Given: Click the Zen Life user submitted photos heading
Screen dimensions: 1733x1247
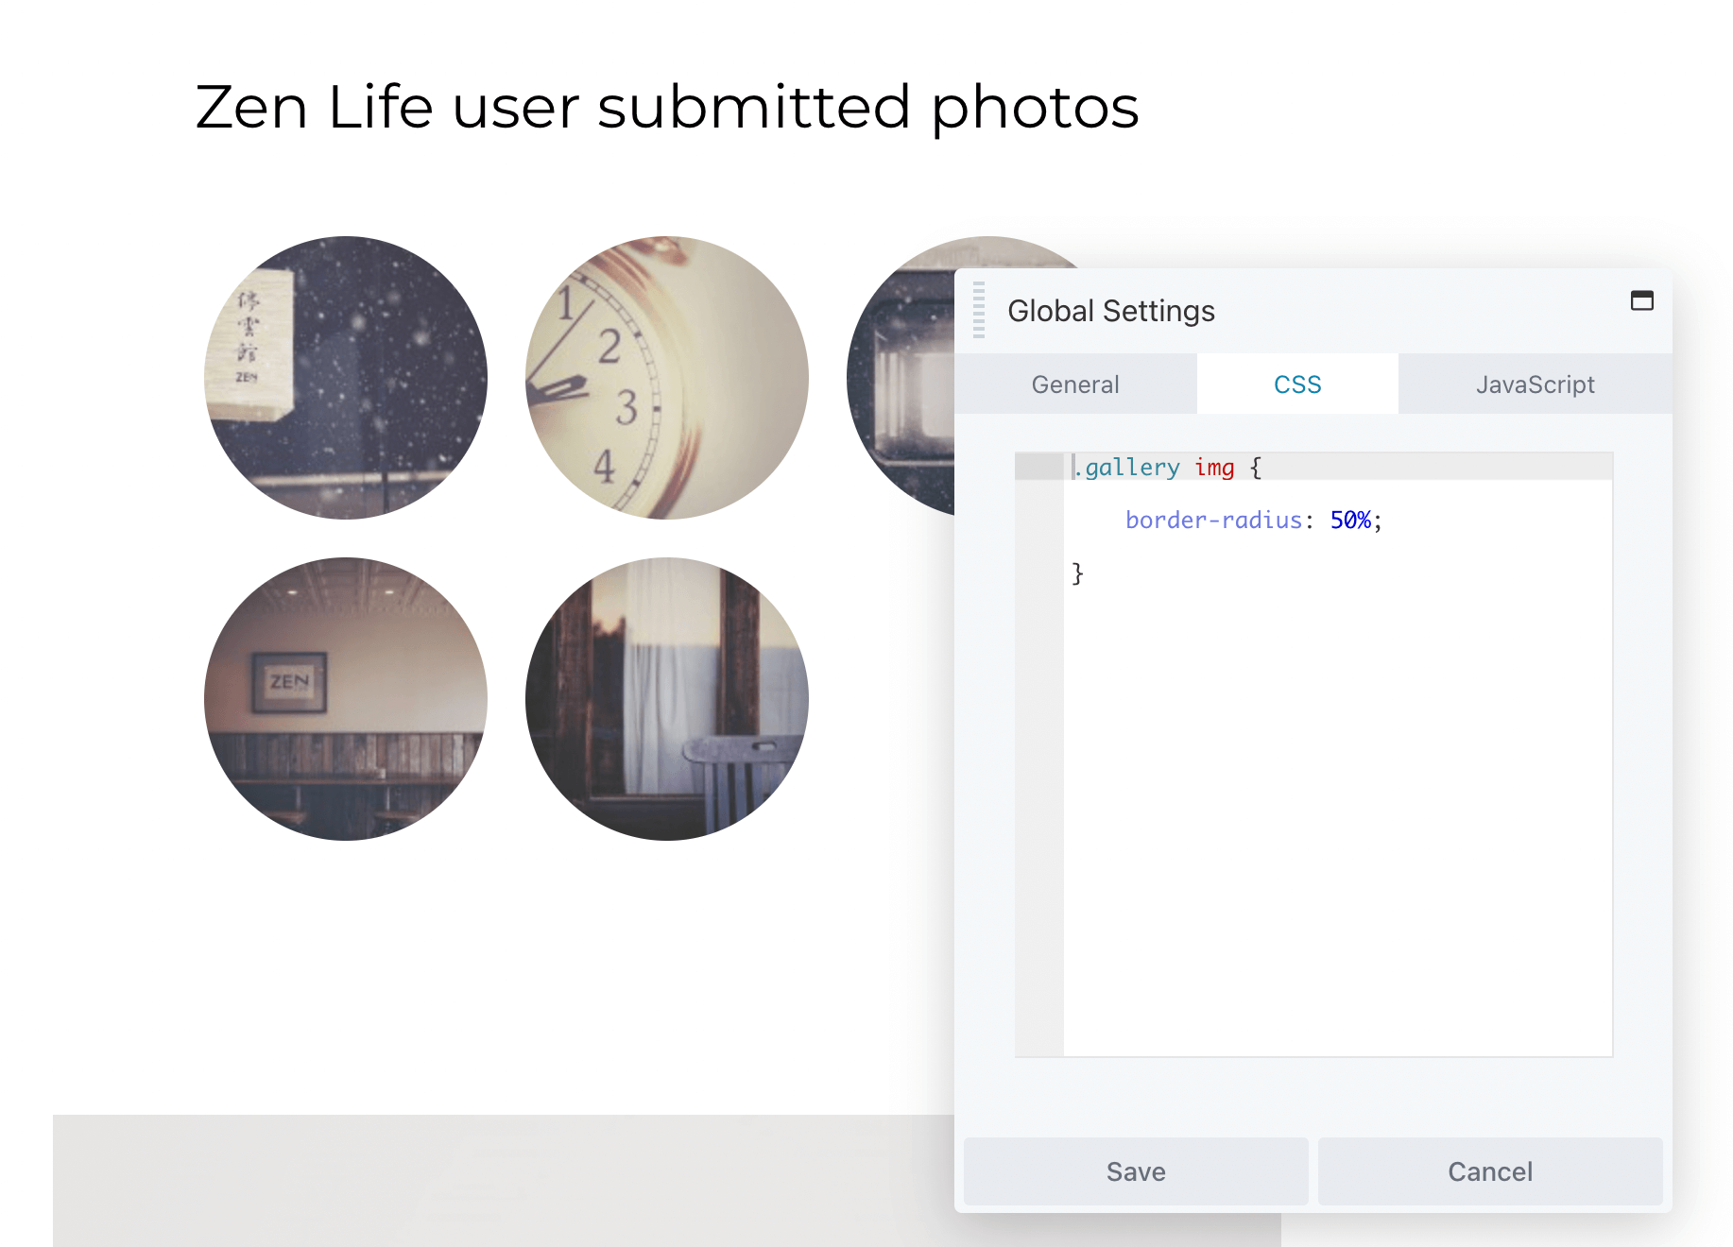Looking at the screenshot, I should (667, 107).
